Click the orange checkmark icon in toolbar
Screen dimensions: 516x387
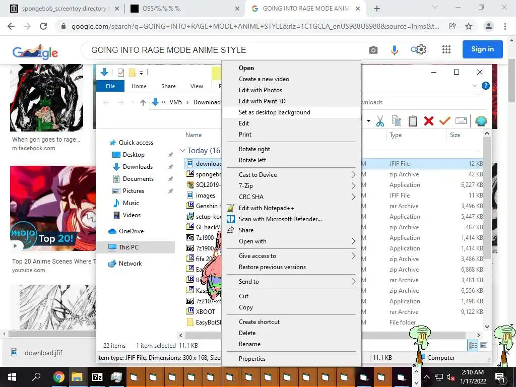click(x=444, y=121)
